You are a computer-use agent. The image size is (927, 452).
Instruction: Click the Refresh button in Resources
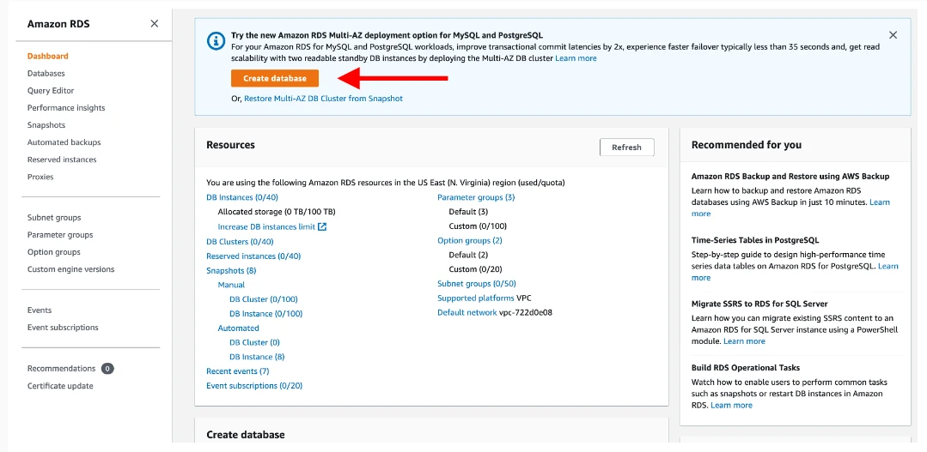[x=626, y=148]
